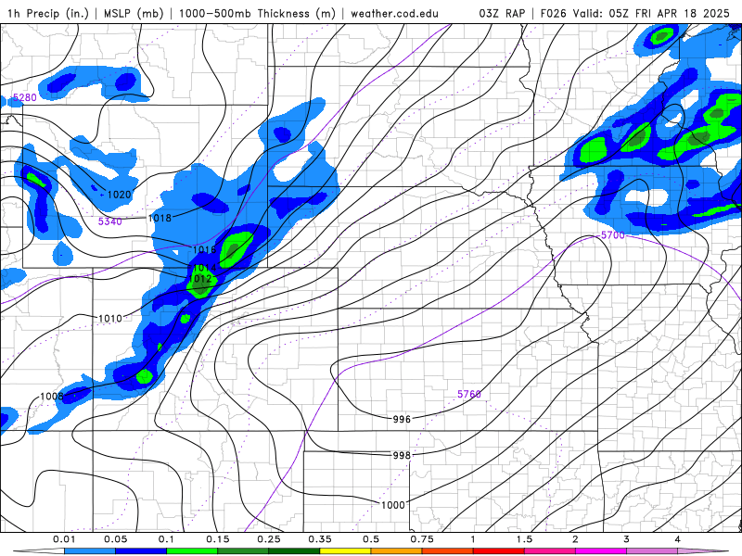
Task: Click the purple 5280 thickness label
Action: 25,97
